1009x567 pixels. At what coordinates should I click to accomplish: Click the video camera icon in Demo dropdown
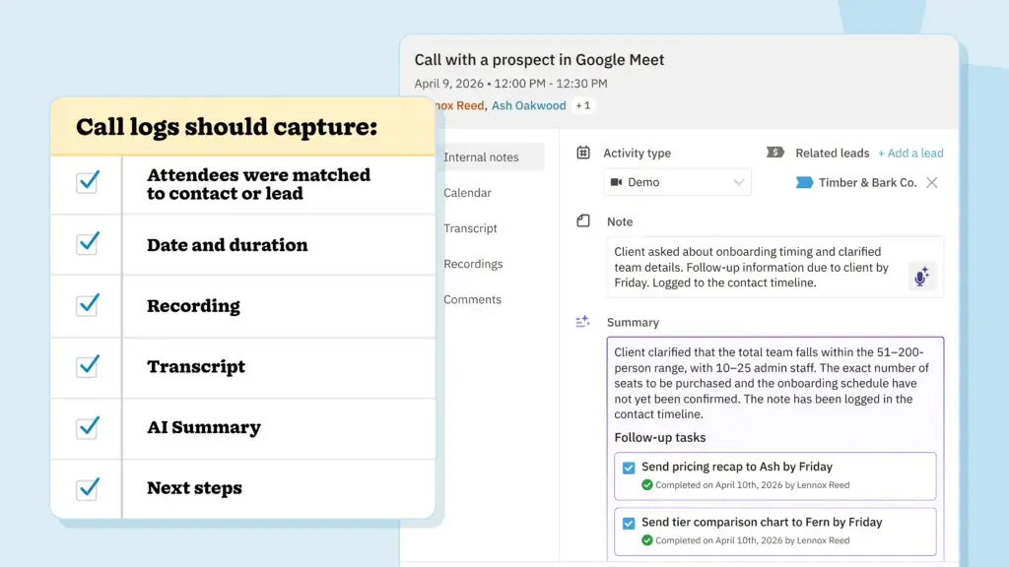(x=616, y=182)
